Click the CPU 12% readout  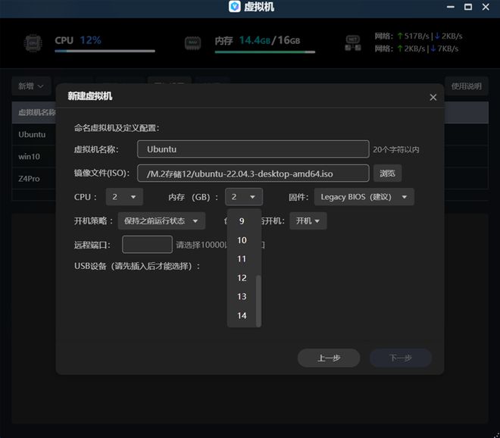78,40
